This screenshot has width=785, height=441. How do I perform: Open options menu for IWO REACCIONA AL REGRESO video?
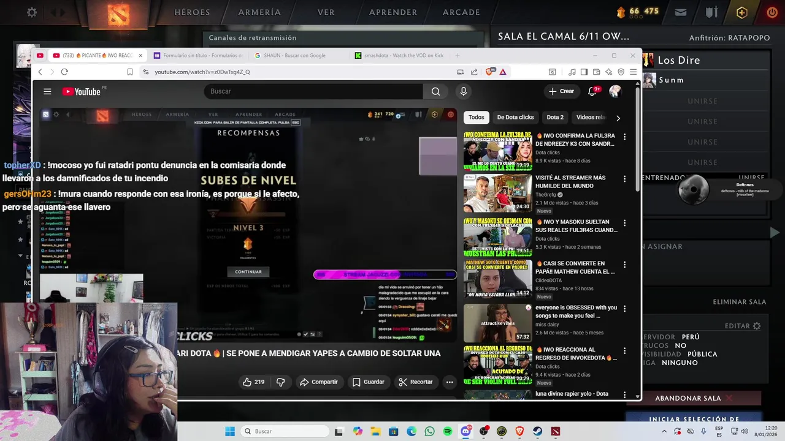point(624,351)
